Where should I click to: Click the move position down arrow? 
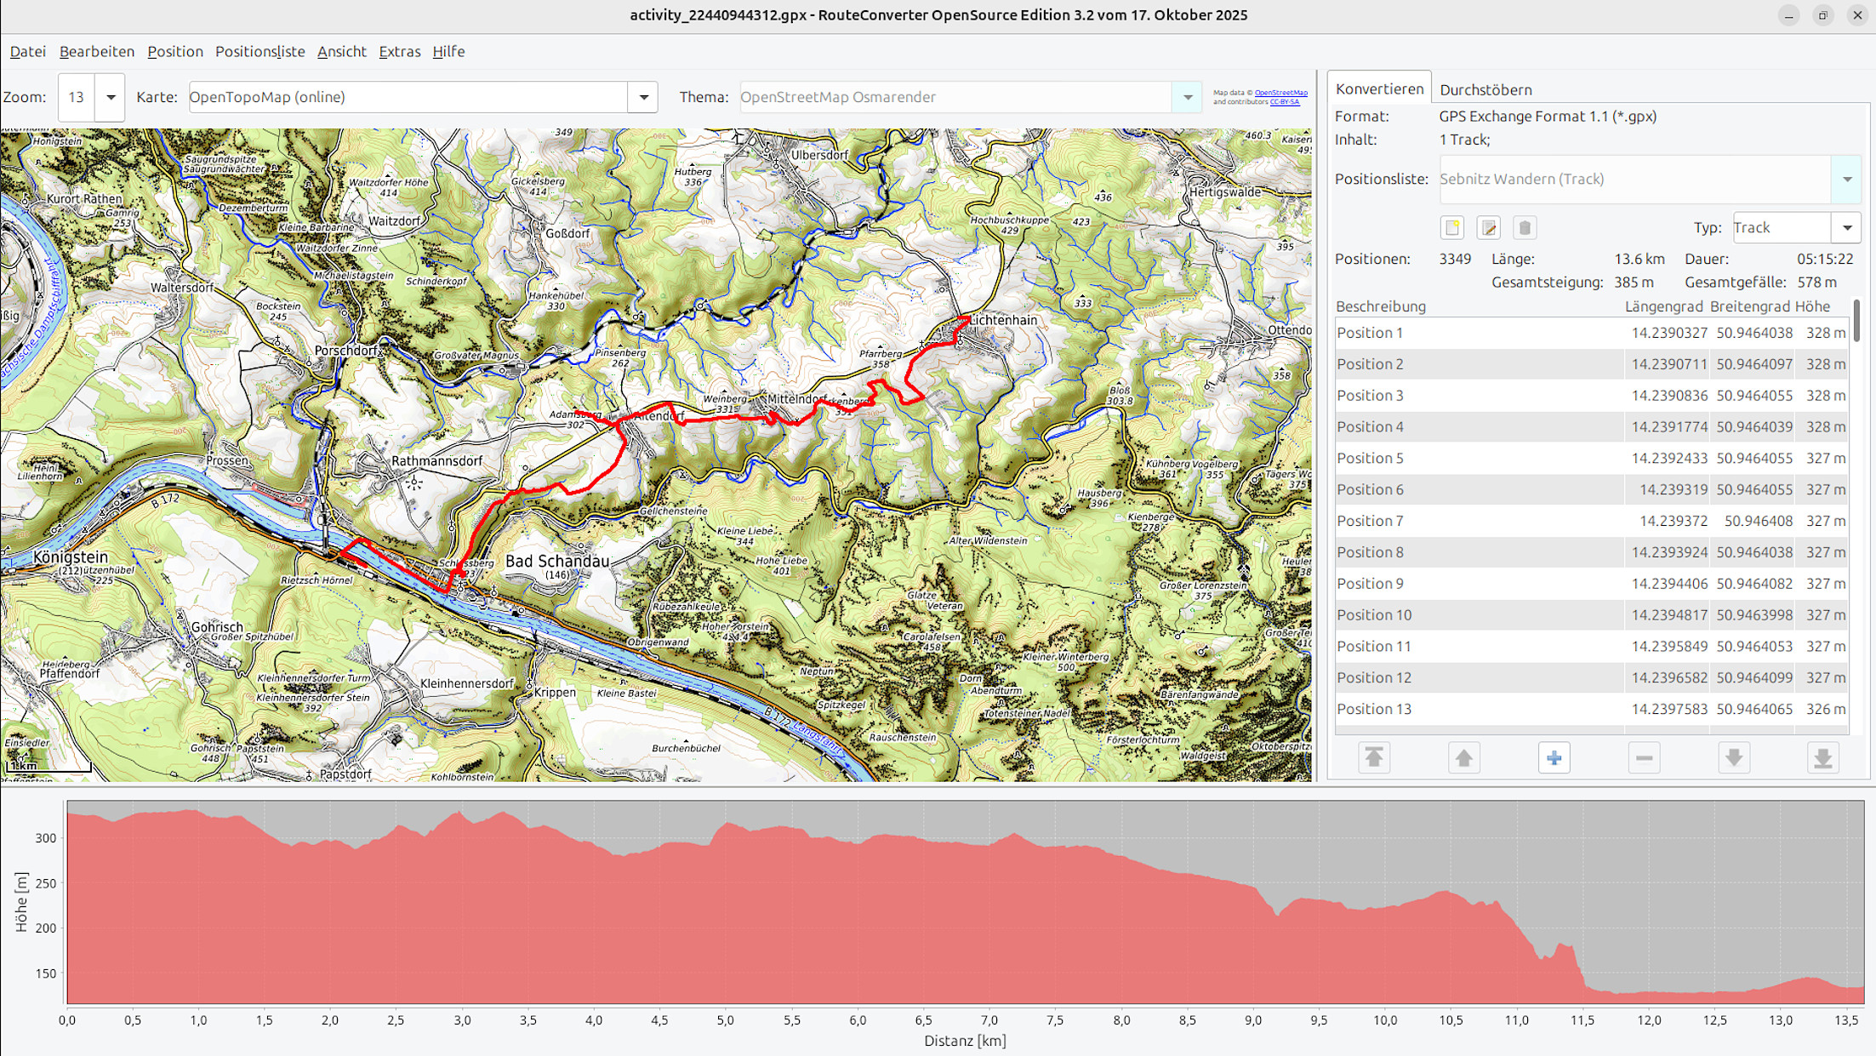(1734, 757)
